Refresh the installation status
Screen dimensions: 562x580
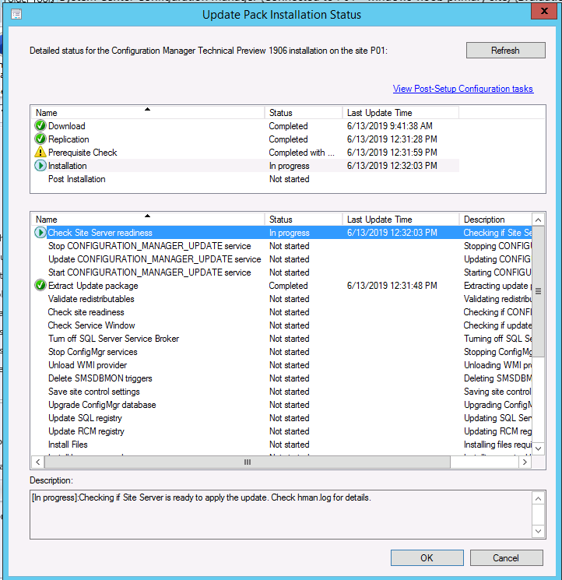pos(505,51)
